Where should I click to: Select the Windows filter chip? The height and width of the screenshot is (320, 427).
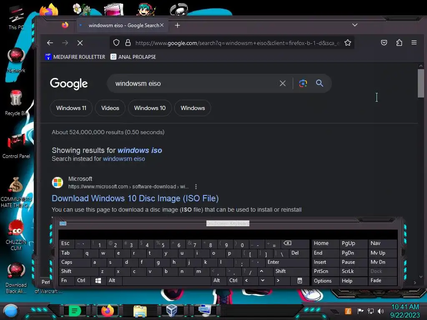click(x=193, y=108)
